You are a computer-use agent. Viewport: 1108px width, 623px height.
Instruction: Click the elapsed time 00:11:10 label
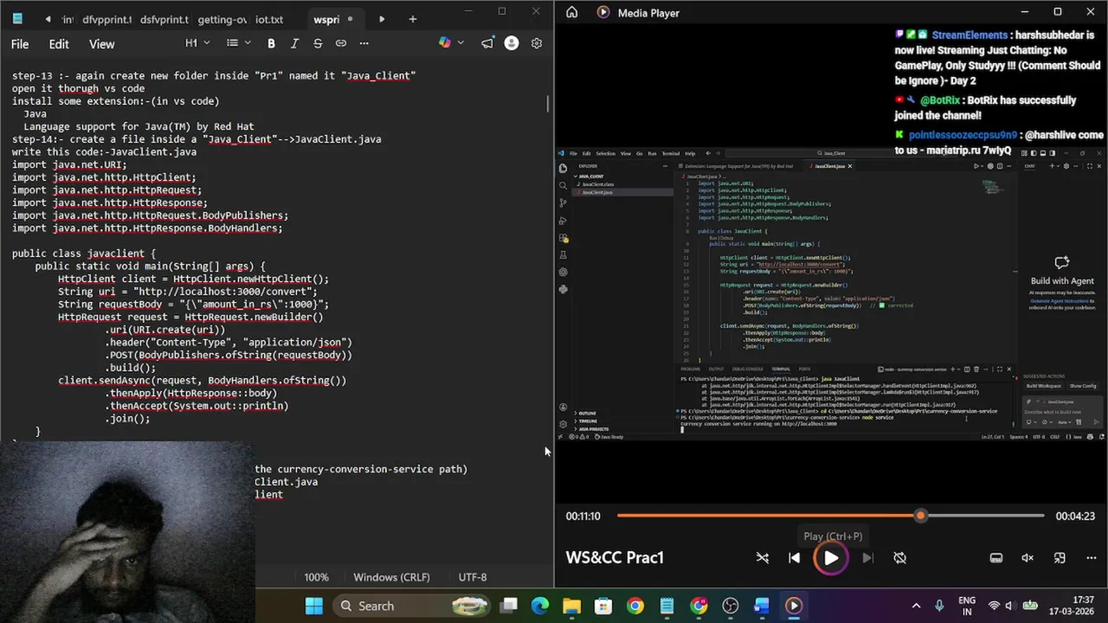[x=583, y=516]
